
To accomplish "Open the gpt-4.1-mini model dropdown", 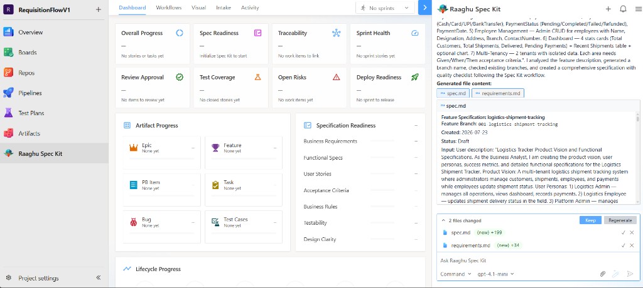I will pyautogui.click(x=496, y=274).
